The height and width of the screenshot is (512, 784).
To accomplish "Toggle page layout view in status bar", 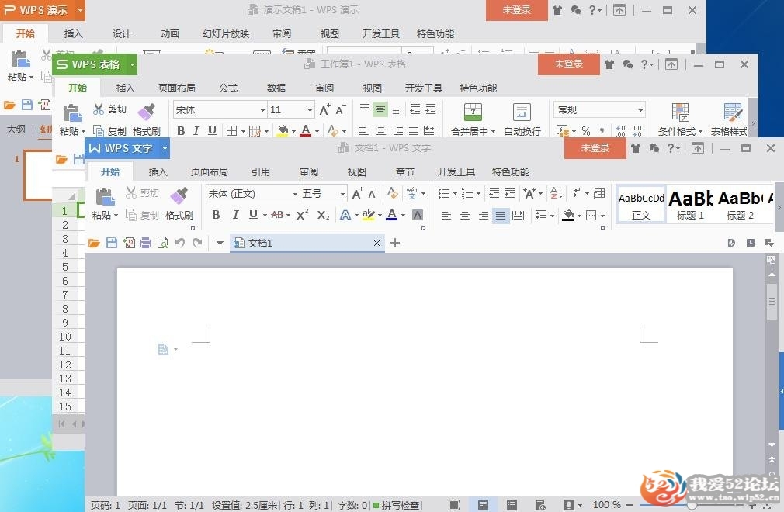I will coord(483,505).
